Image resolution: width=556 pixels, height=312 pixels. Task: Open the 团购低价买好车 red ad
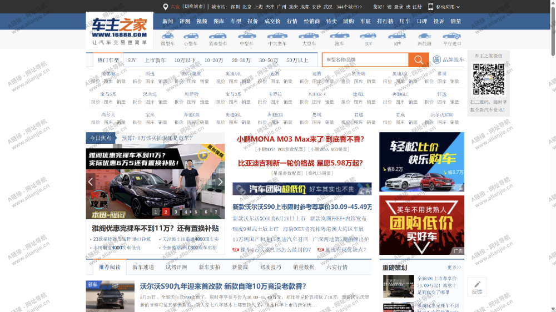421,225
